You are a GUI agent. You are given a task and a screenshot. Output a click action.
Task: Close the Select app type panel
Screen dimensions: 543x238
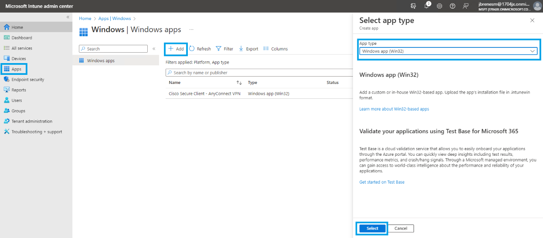[532, 20]
